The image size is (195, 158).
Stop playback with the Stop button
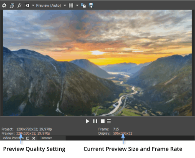(x=103, y=121)
